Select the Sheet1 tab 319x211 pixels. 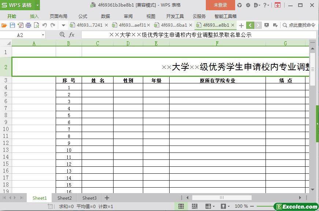tap(40, 198)
